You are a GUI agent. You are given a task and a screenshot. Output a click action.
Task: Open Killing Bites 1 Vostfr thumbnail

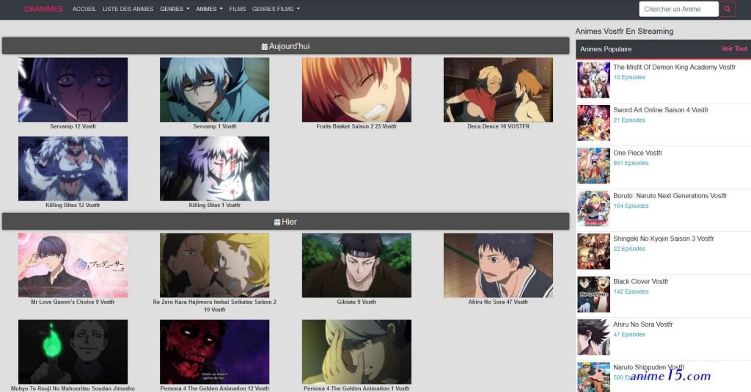[x=215, y=169]
